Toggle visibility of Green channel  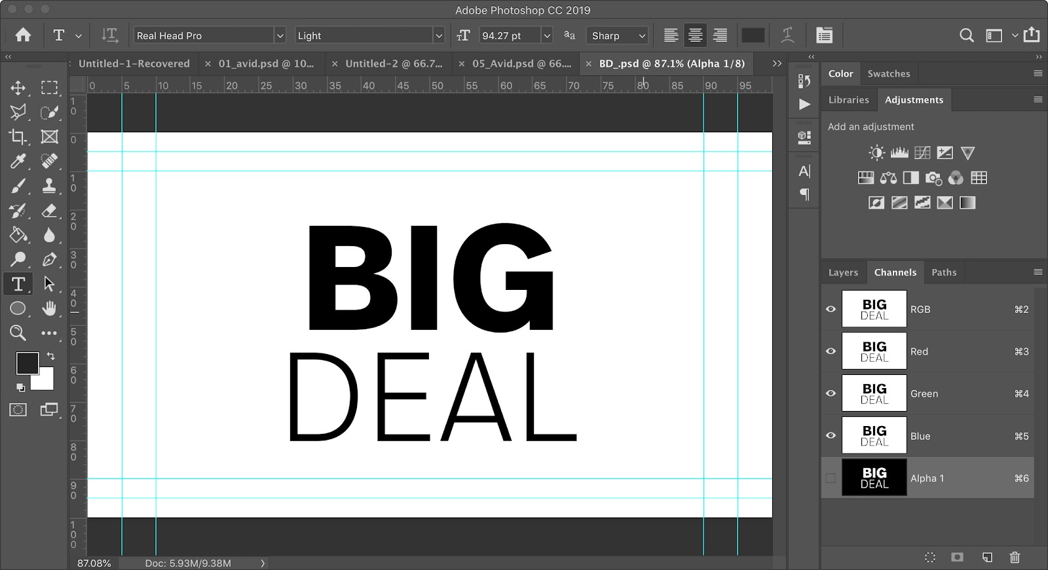click(831, 393)
